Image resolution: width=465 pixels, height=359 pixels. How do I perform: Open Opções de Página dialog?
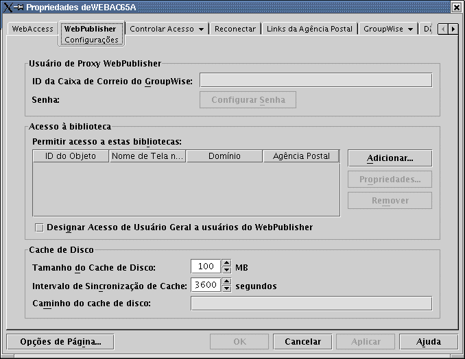point(60,342)
